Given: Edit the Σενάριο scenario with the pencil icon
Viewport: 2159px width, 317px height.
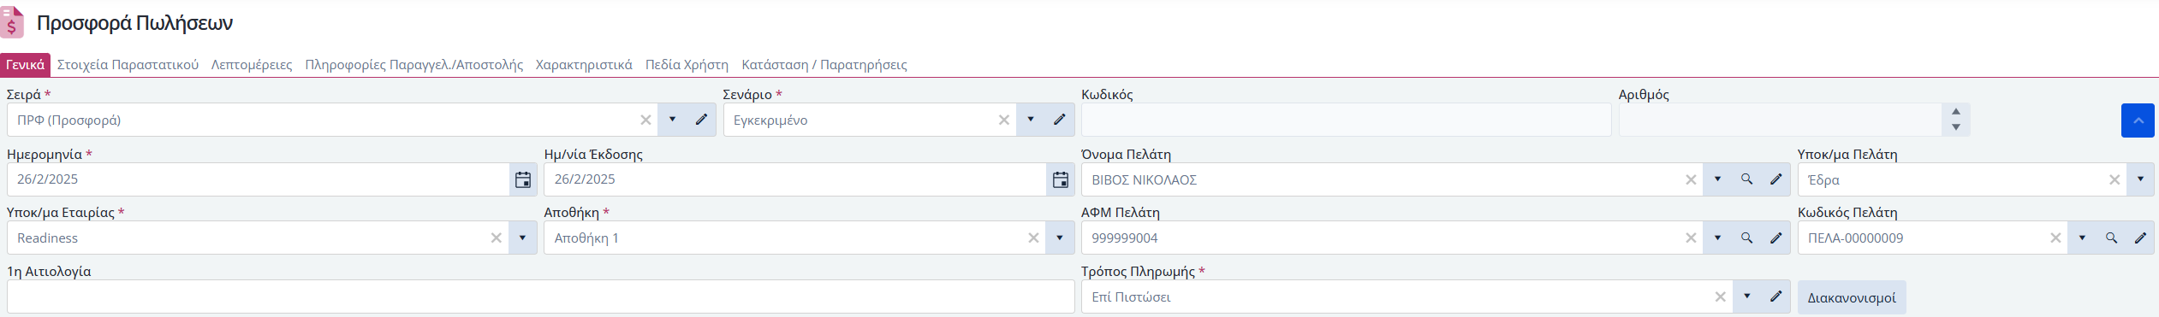Looking at the screenshot, I should pos(1059,120).
